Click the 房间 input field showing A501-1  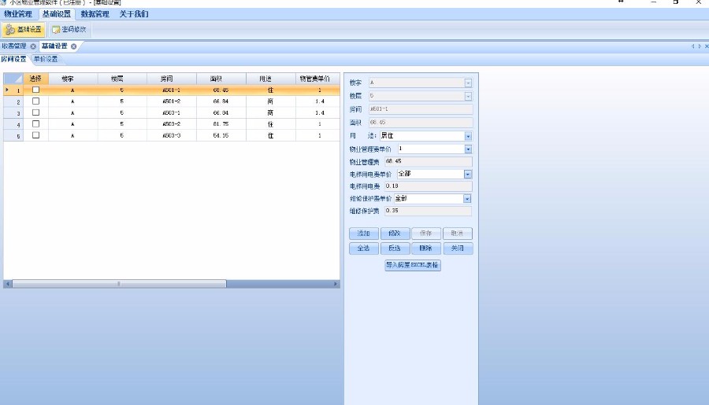click(421, 109)
